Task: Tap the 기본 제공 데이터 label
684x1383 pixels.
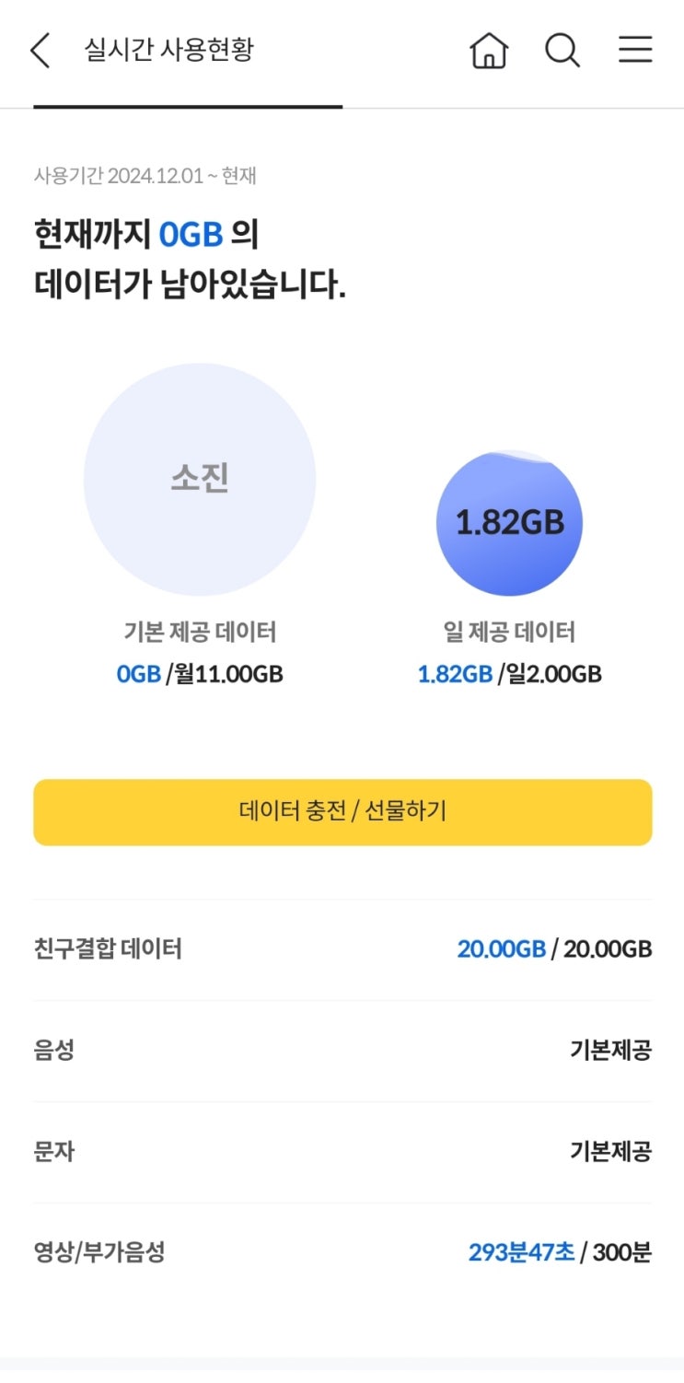Action: pos(200,633)
